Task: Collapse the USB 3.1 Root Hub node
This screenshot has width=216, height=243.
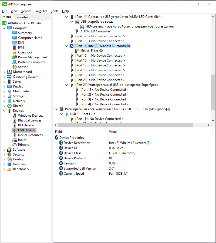Action: point(62,114)
